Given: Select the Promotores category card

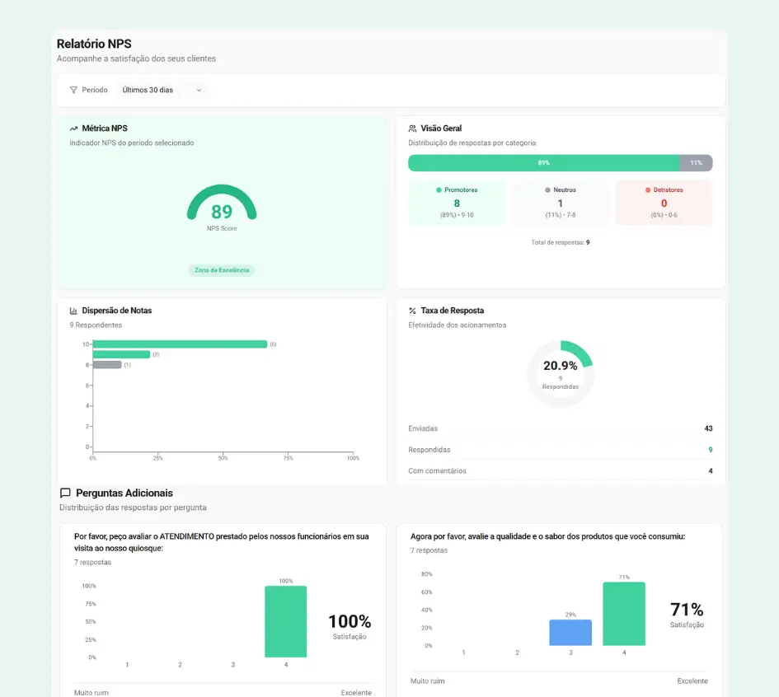Looking at the screenshot, I should [457, 203].
